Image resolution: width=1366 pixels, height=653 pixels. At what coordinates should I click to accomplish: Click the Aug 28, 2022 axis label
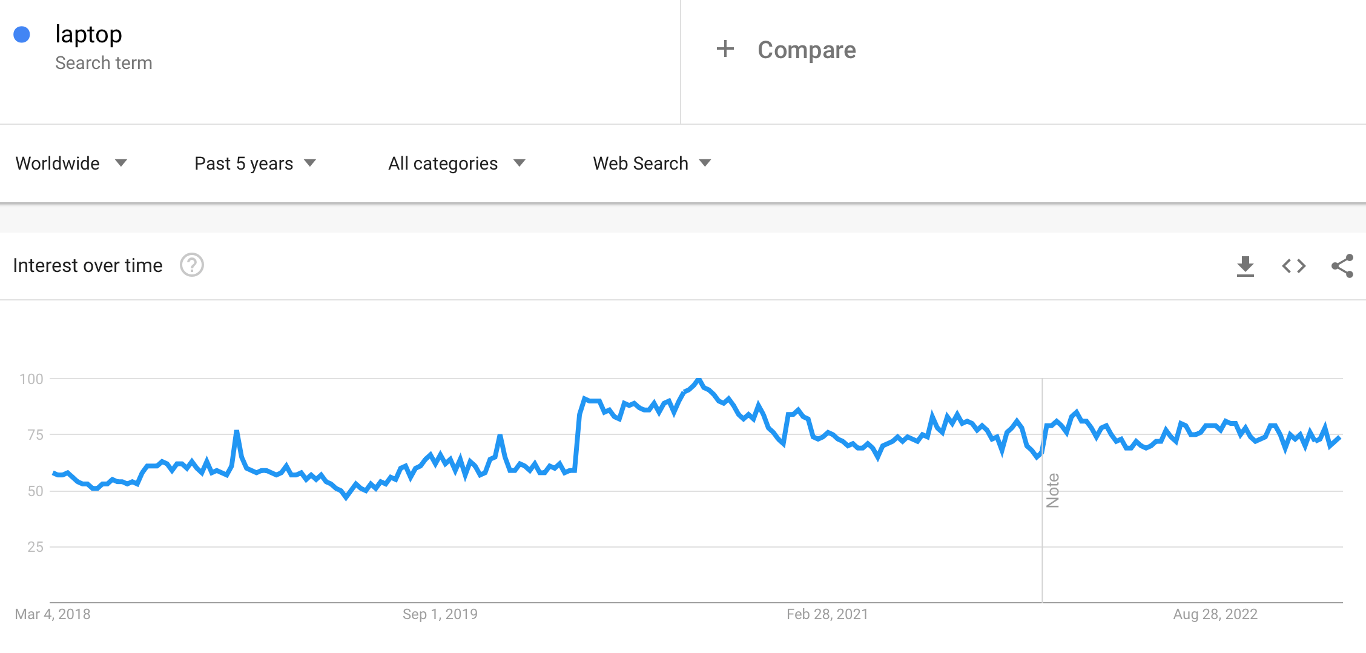pos(1215,614)
